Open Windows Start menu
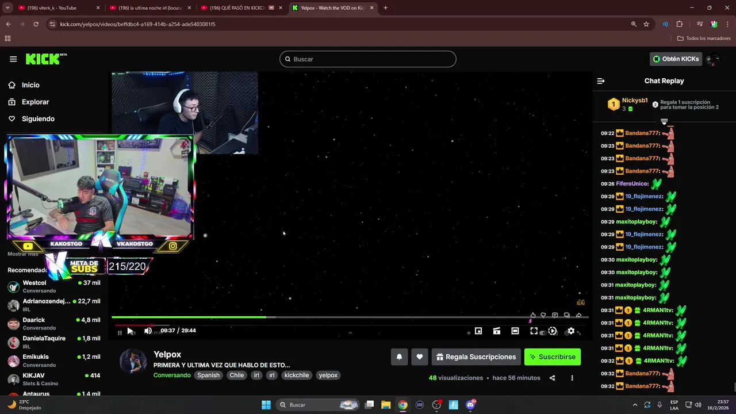 (x=266, y=405)
